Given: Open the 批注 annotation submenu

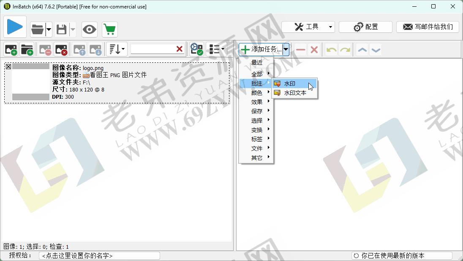Looking at the screenshot, I should click(x=256, y=83).
